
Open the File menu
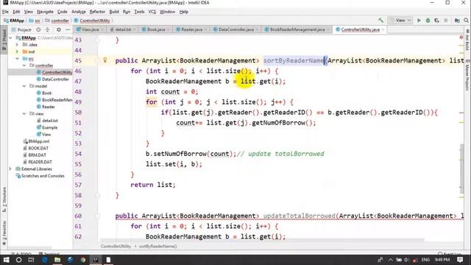coord(5,12)
